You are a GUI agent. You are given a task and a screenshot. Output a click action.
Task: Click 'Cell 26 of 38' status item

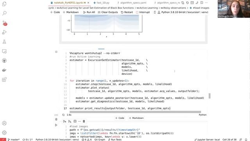coord(229,139)
